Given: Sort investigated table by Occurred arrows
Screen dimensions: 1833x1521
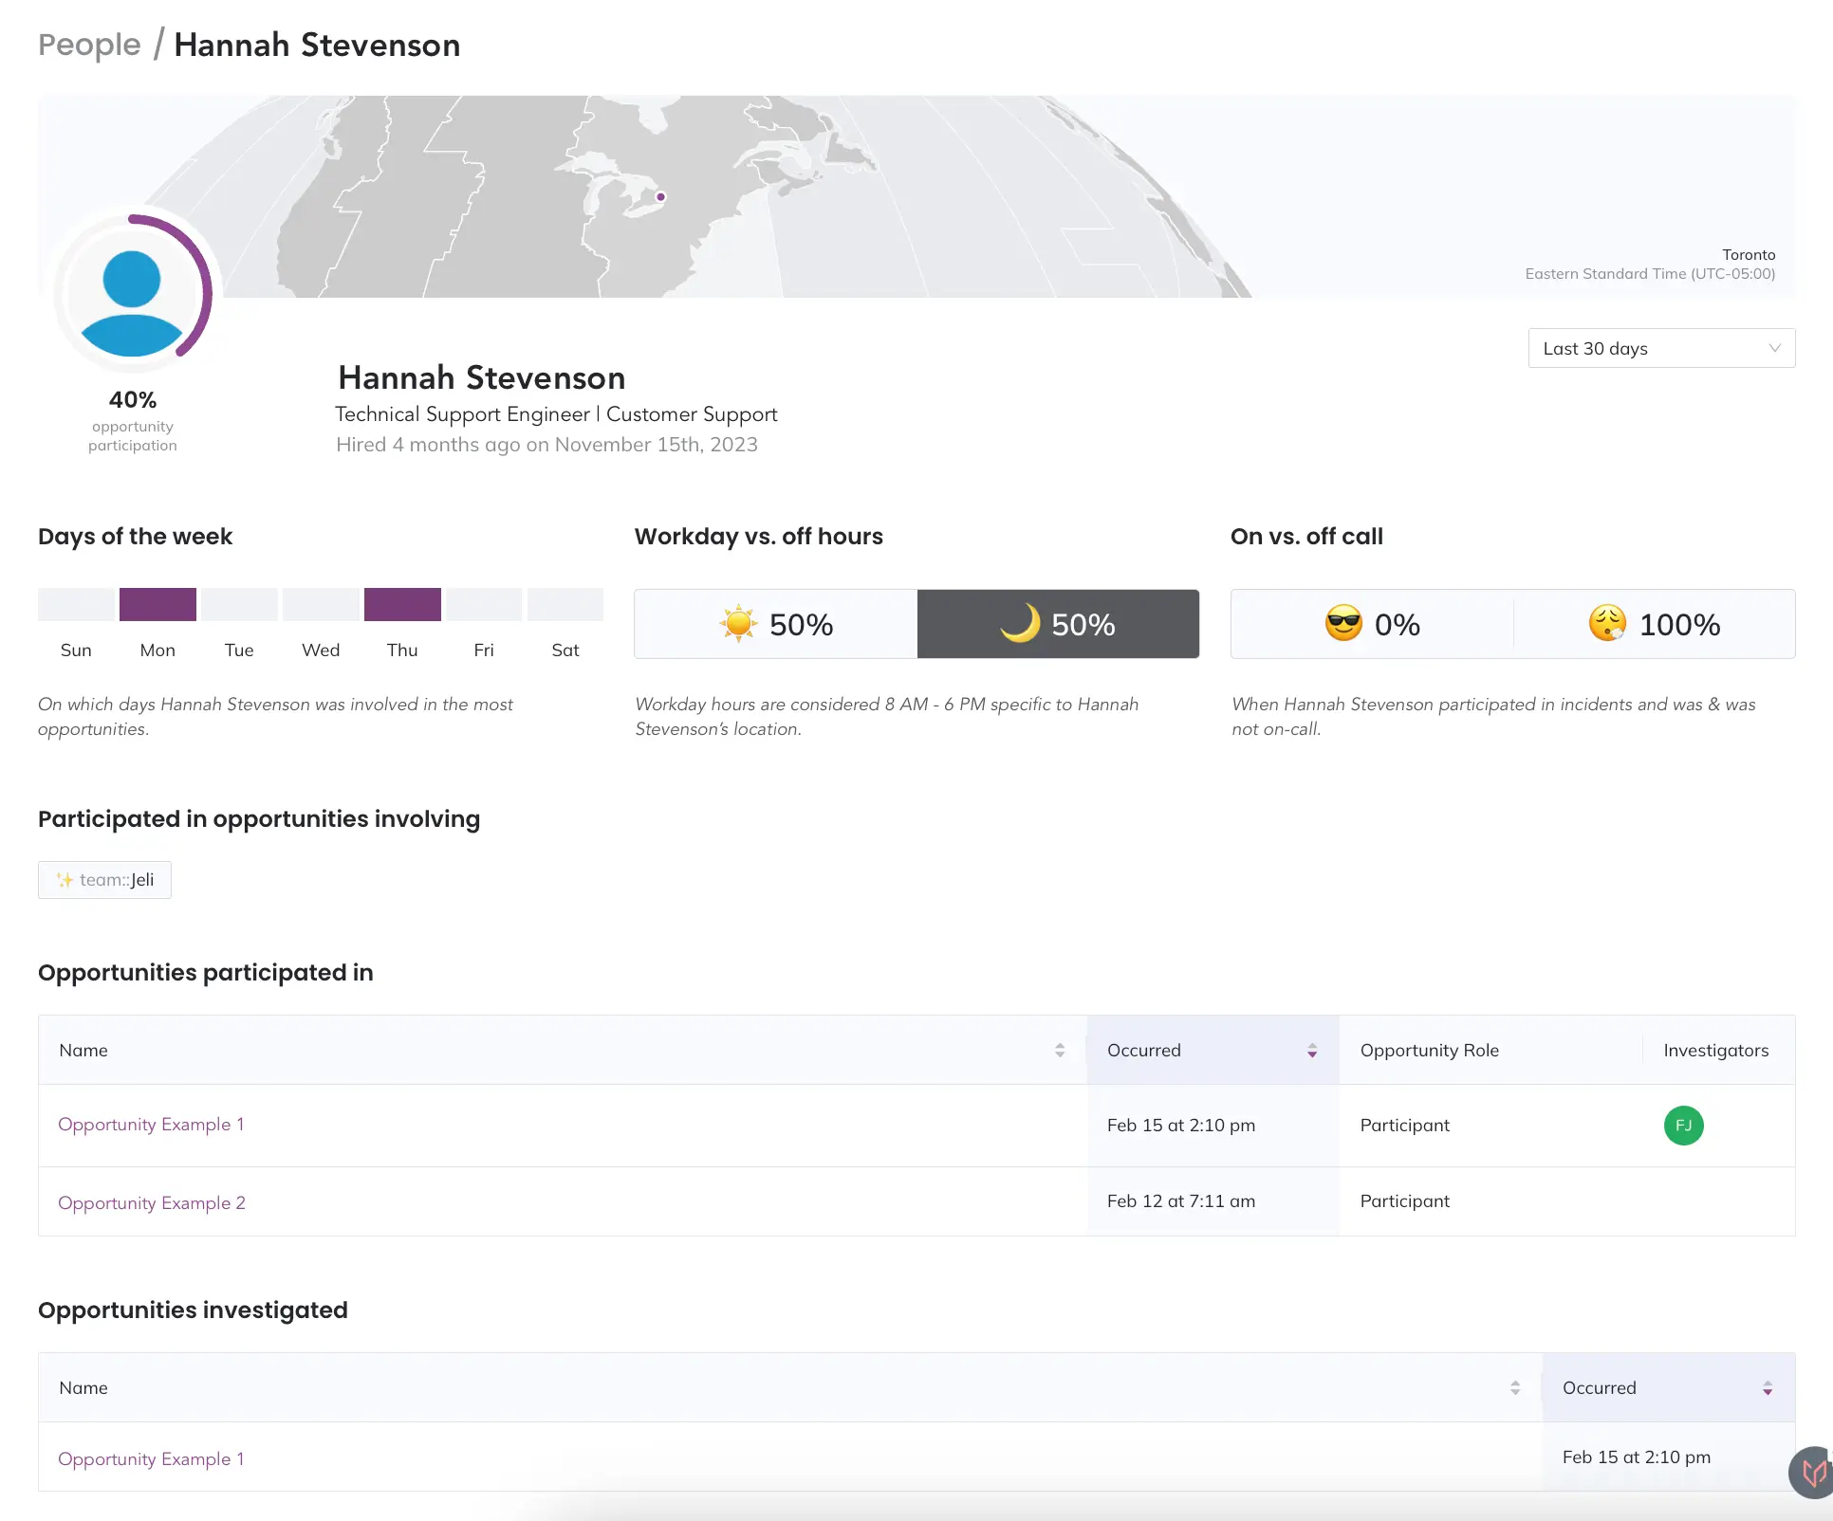Looking at the screenshot, I should 1768,1388.
